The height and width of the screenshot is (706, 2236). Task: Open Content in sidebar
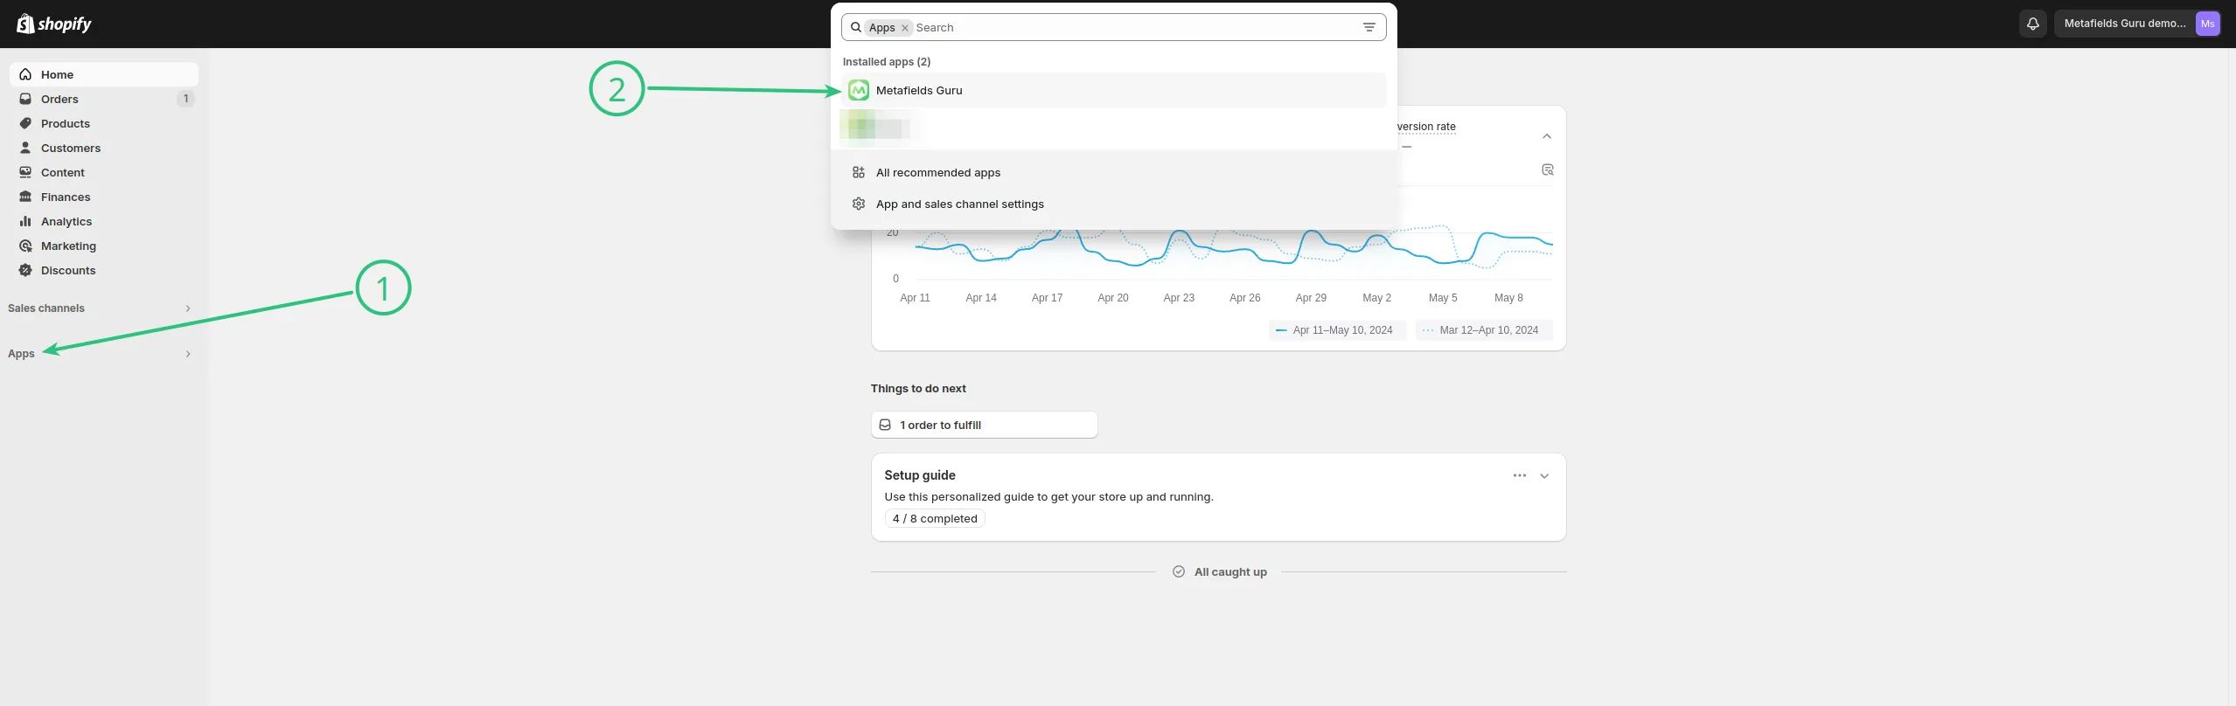pos(104,172)
